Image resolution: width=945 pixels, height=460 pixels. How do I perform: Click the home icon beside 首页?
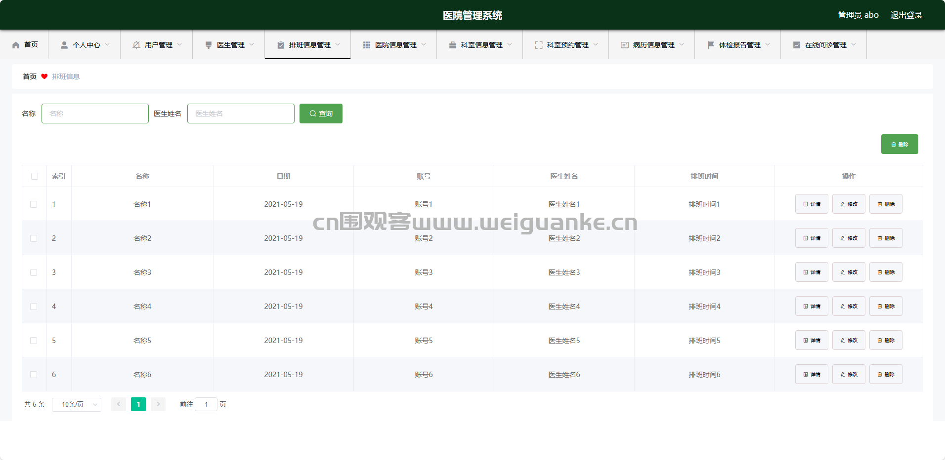click(16, 45)
